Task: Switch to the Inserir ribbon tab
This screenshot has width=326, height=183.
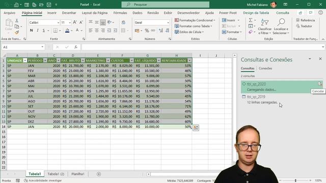Action: pyautogui.click(x=52, y=13)
